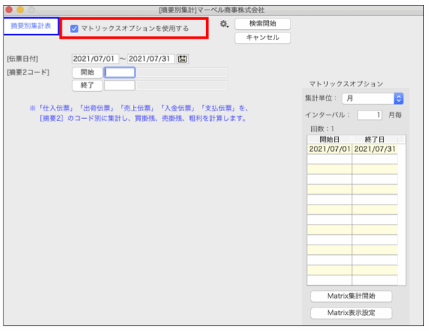Start the Matrix集計開始 button
Screen dimensions: 429x331
(351, 296)
